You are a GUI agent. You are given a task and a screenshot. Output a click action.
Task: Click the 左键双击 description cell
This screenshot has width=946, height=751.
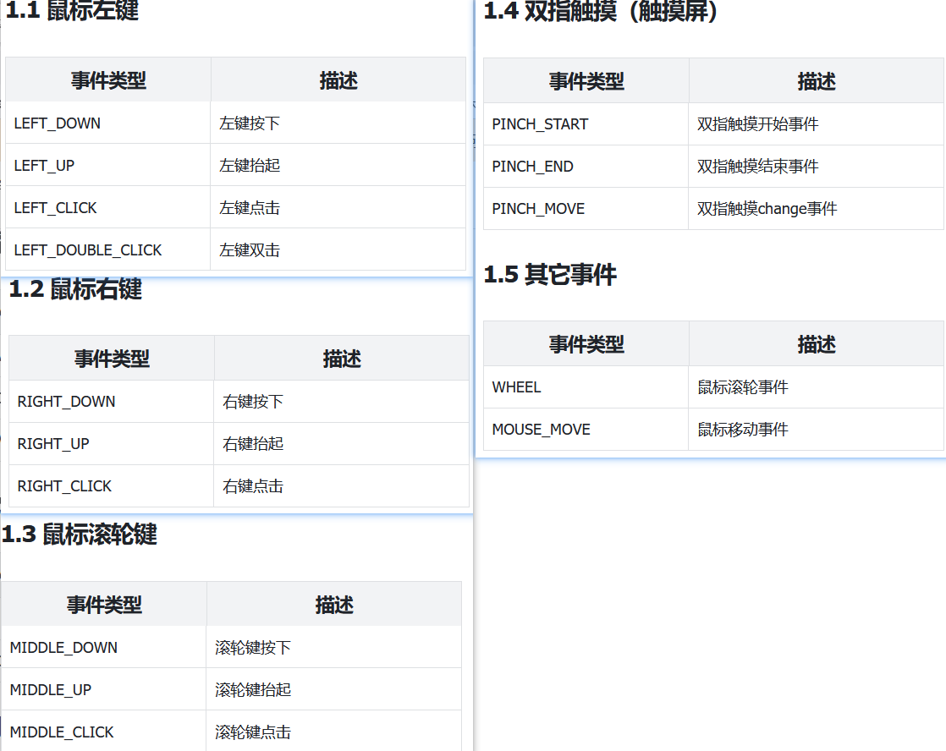point(250,250)
